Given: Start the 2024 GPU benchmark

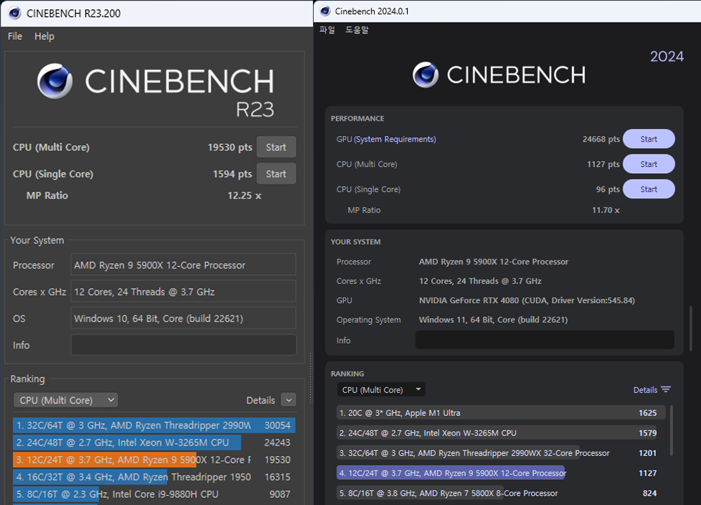Looking at the screenshot, I should pos(648,139).
